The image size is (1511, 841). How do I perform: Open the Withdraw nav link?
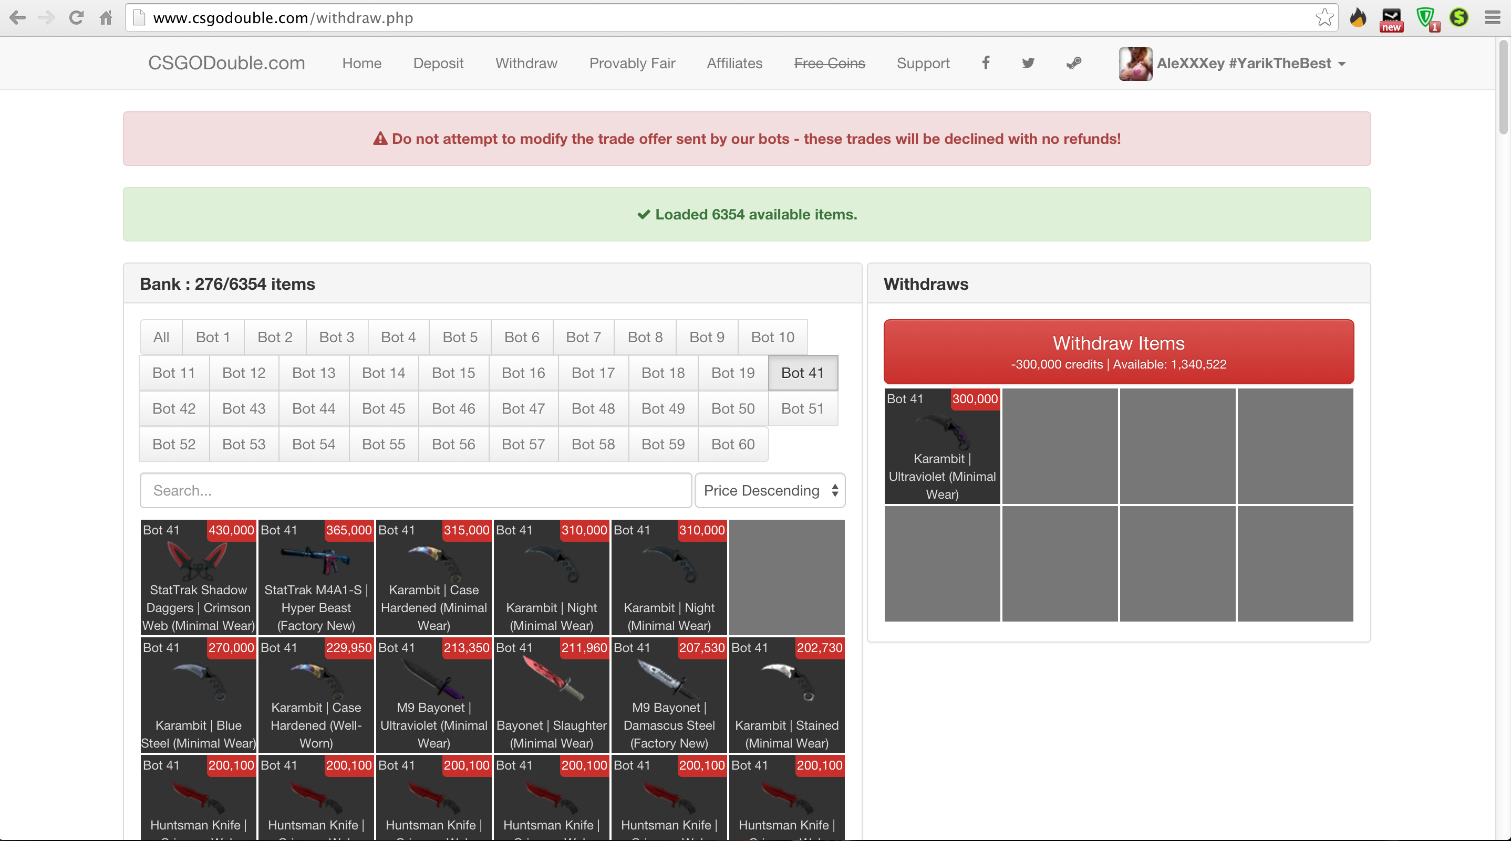coord(526,64)
